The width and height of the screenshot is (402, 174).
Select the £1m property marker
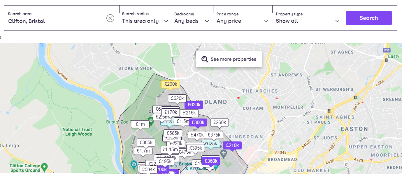(x=140, y=124)
